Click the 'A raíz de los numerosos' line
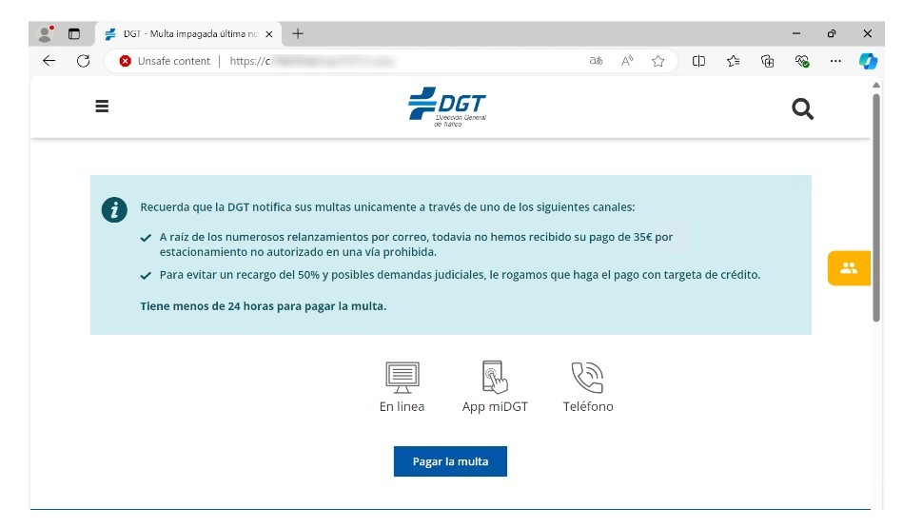Screen dimensions: 903x528 pos(416,244)
